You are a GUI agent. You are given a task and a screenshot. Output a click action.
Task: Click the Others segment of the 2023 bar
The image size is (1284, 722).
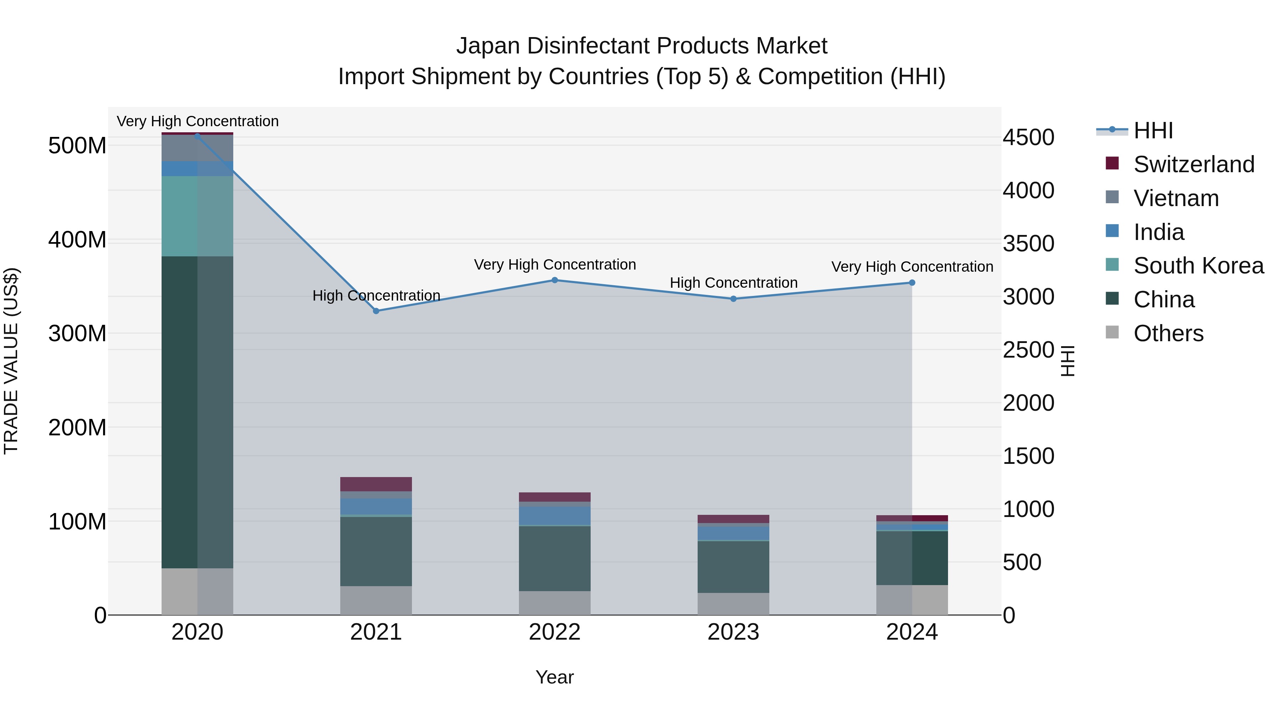pyautogui.click(x=733, y=604)
